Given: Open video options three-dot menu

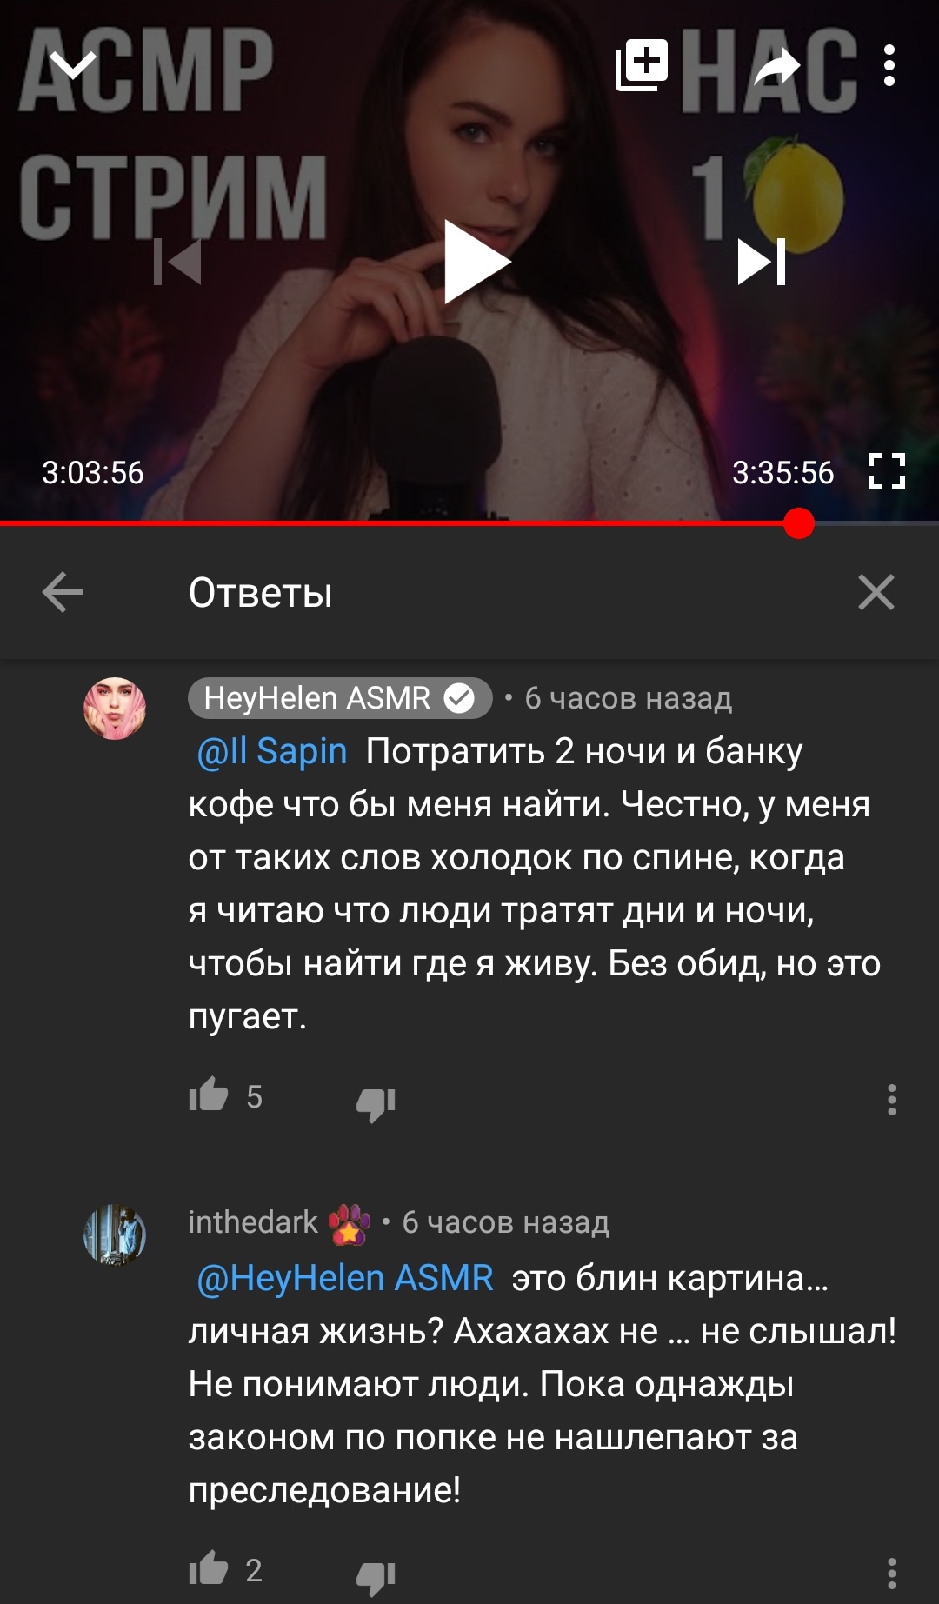Looking at the screenshot, I should 889,66.
